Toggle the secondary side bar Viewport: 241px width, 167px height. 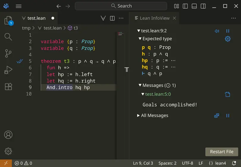tap(203, 6)
